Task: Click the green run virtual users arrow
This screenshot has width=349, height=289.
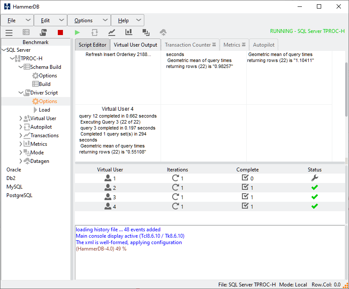Action: pyautogui.click(x=77, y=32)
